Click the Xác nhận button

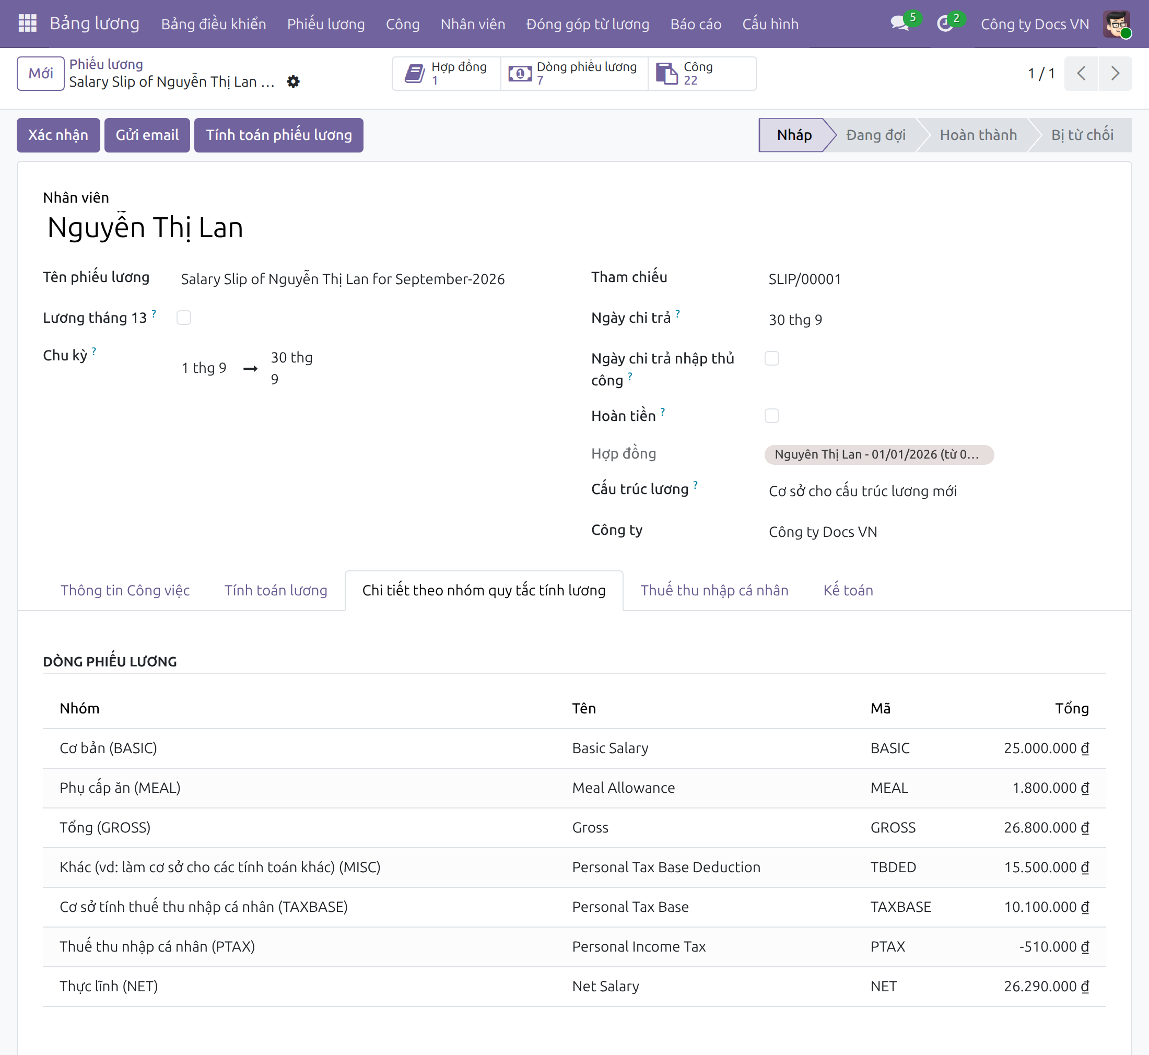coord(58,135)
